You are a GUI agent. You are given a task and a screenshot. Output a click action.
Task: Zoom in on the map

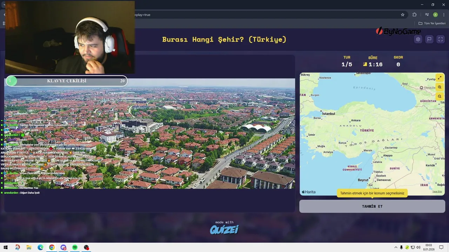coord(440,87)
